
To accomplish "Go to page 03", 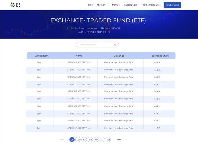I will 84,140.
